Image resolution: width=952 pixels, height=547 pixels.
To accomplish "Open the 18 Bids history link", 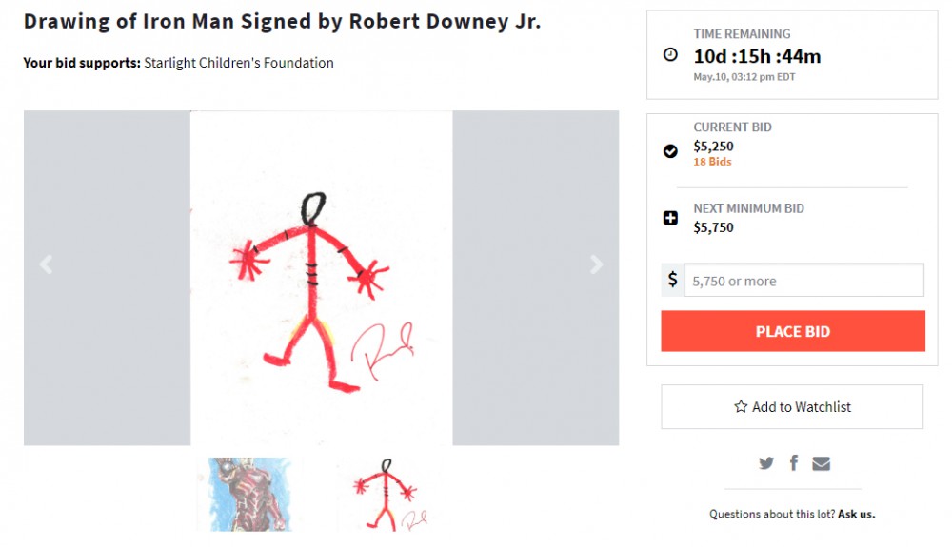I will click(x=712, y=162).
